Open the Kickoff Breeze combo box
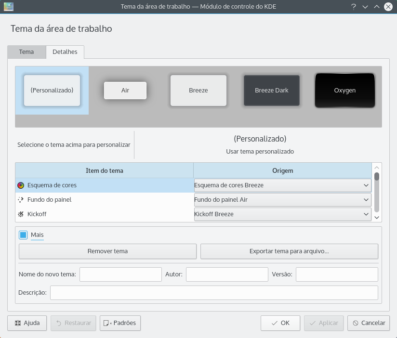Image resolution: width=397 pixels, height=338 pixels. point(282,214)
